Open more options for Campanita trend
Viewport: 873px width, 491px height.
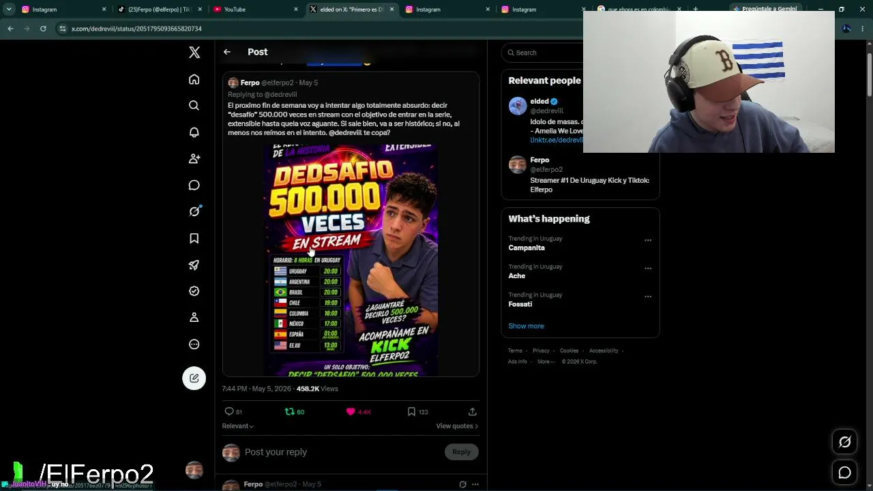[x=648, y=240]
